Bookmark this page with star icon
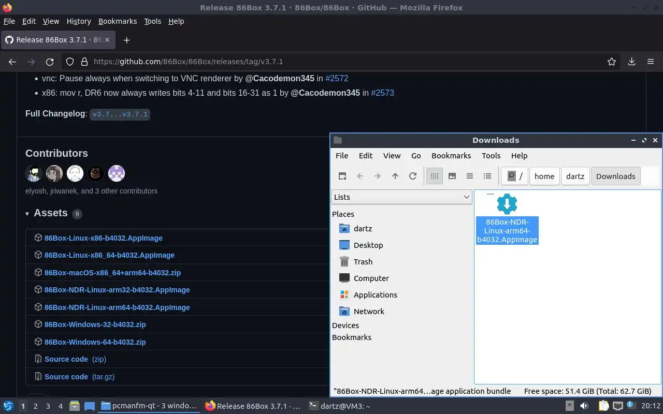Image resolution: width=663 pixels, height=414 pixels. (x=612, y=62)
